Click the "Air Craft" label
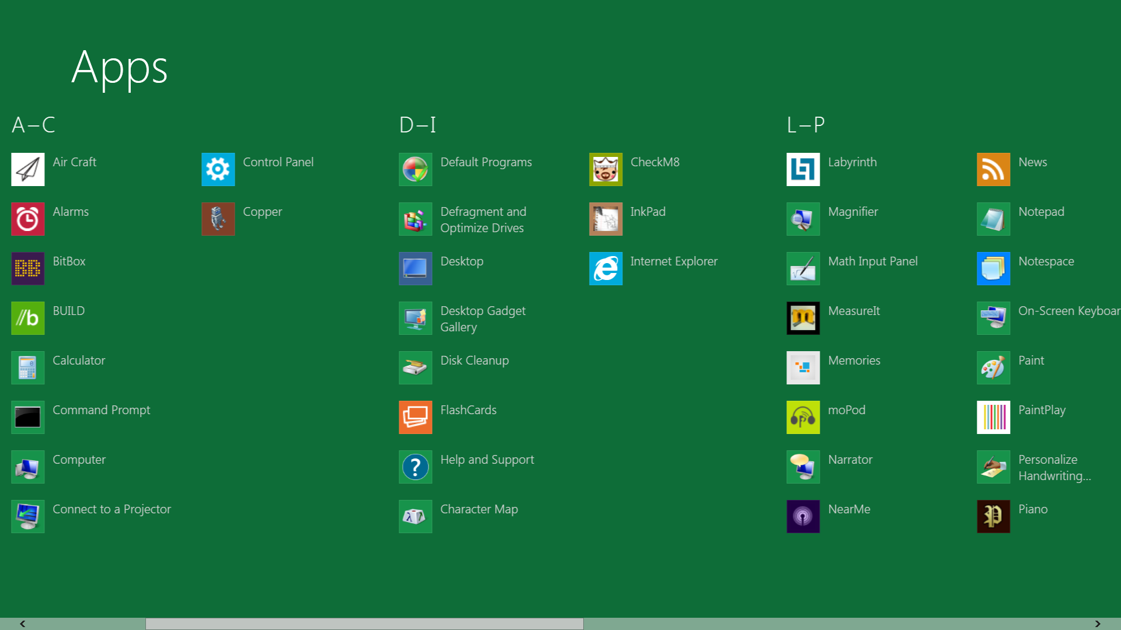1121x630 pixels. point(75,162)
